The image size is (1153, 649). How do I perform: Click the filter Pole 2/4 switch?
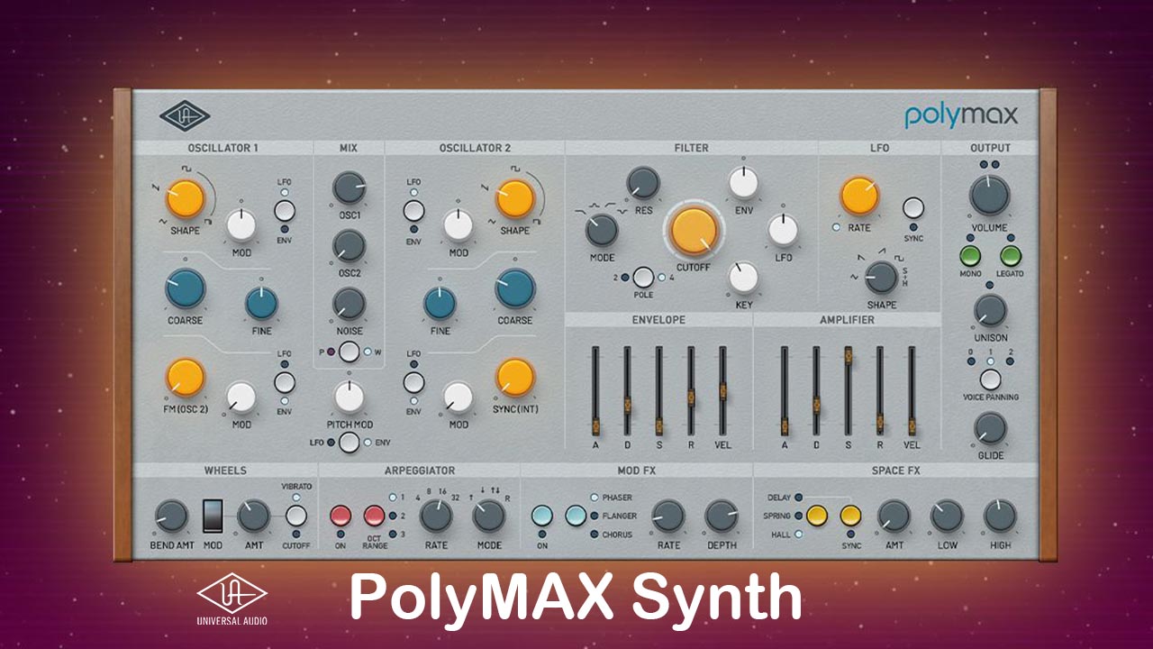coord(643,278)
